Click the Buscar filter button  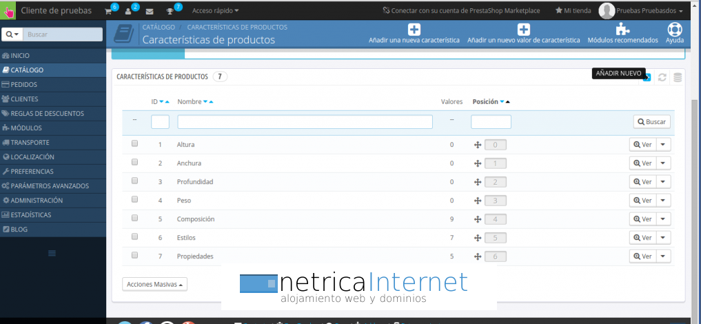point(652,121)
